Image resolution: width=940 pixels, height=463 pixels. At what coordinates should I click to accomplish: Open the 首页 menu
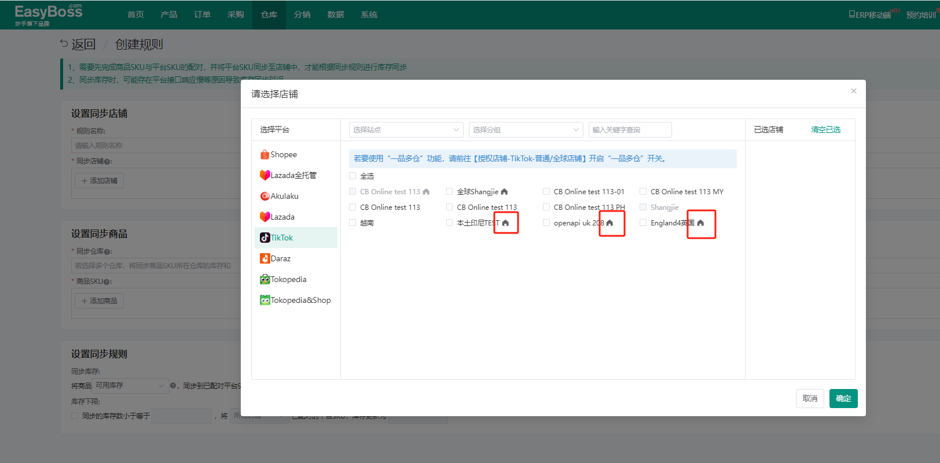(135, 14)
